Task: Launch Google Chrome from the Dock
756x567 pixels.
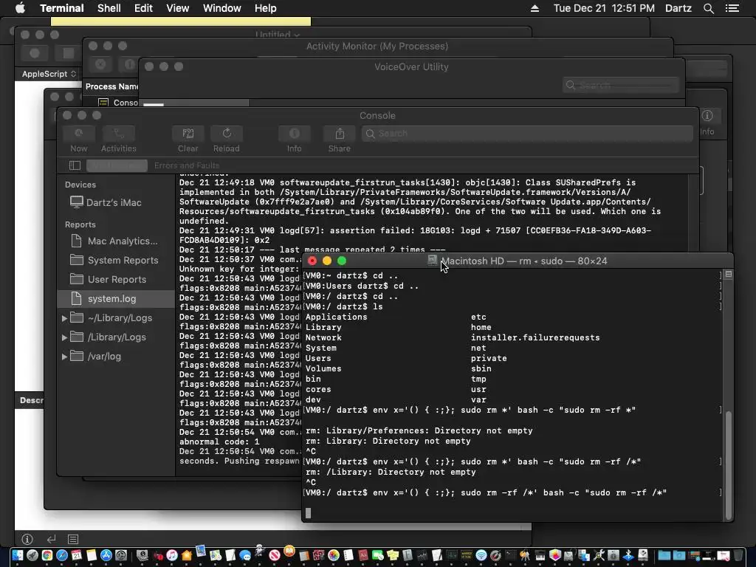Action: coord(47,555)
